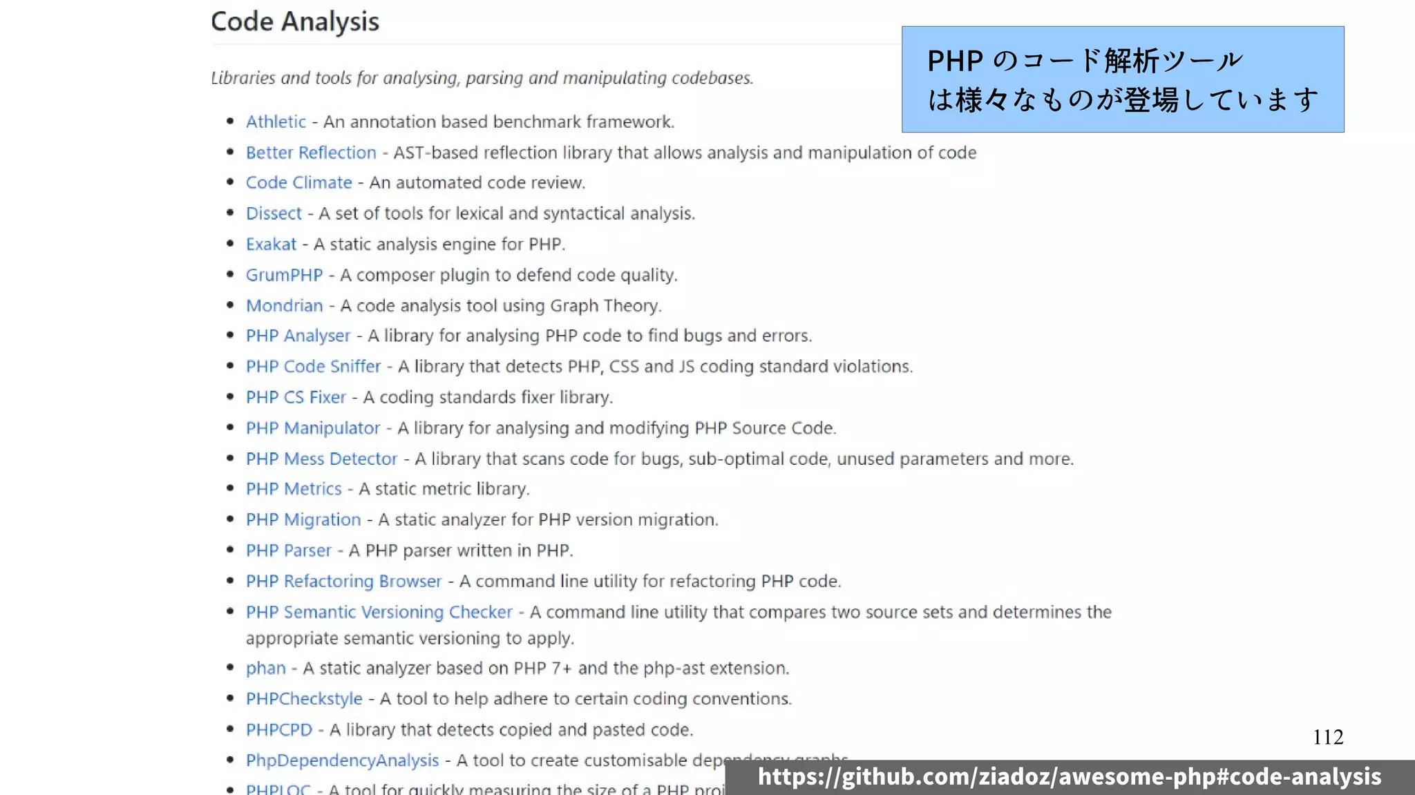Click the PHP Code Sniffer link
This screenshot has width=1415, height=795.
tap(313, 366)
